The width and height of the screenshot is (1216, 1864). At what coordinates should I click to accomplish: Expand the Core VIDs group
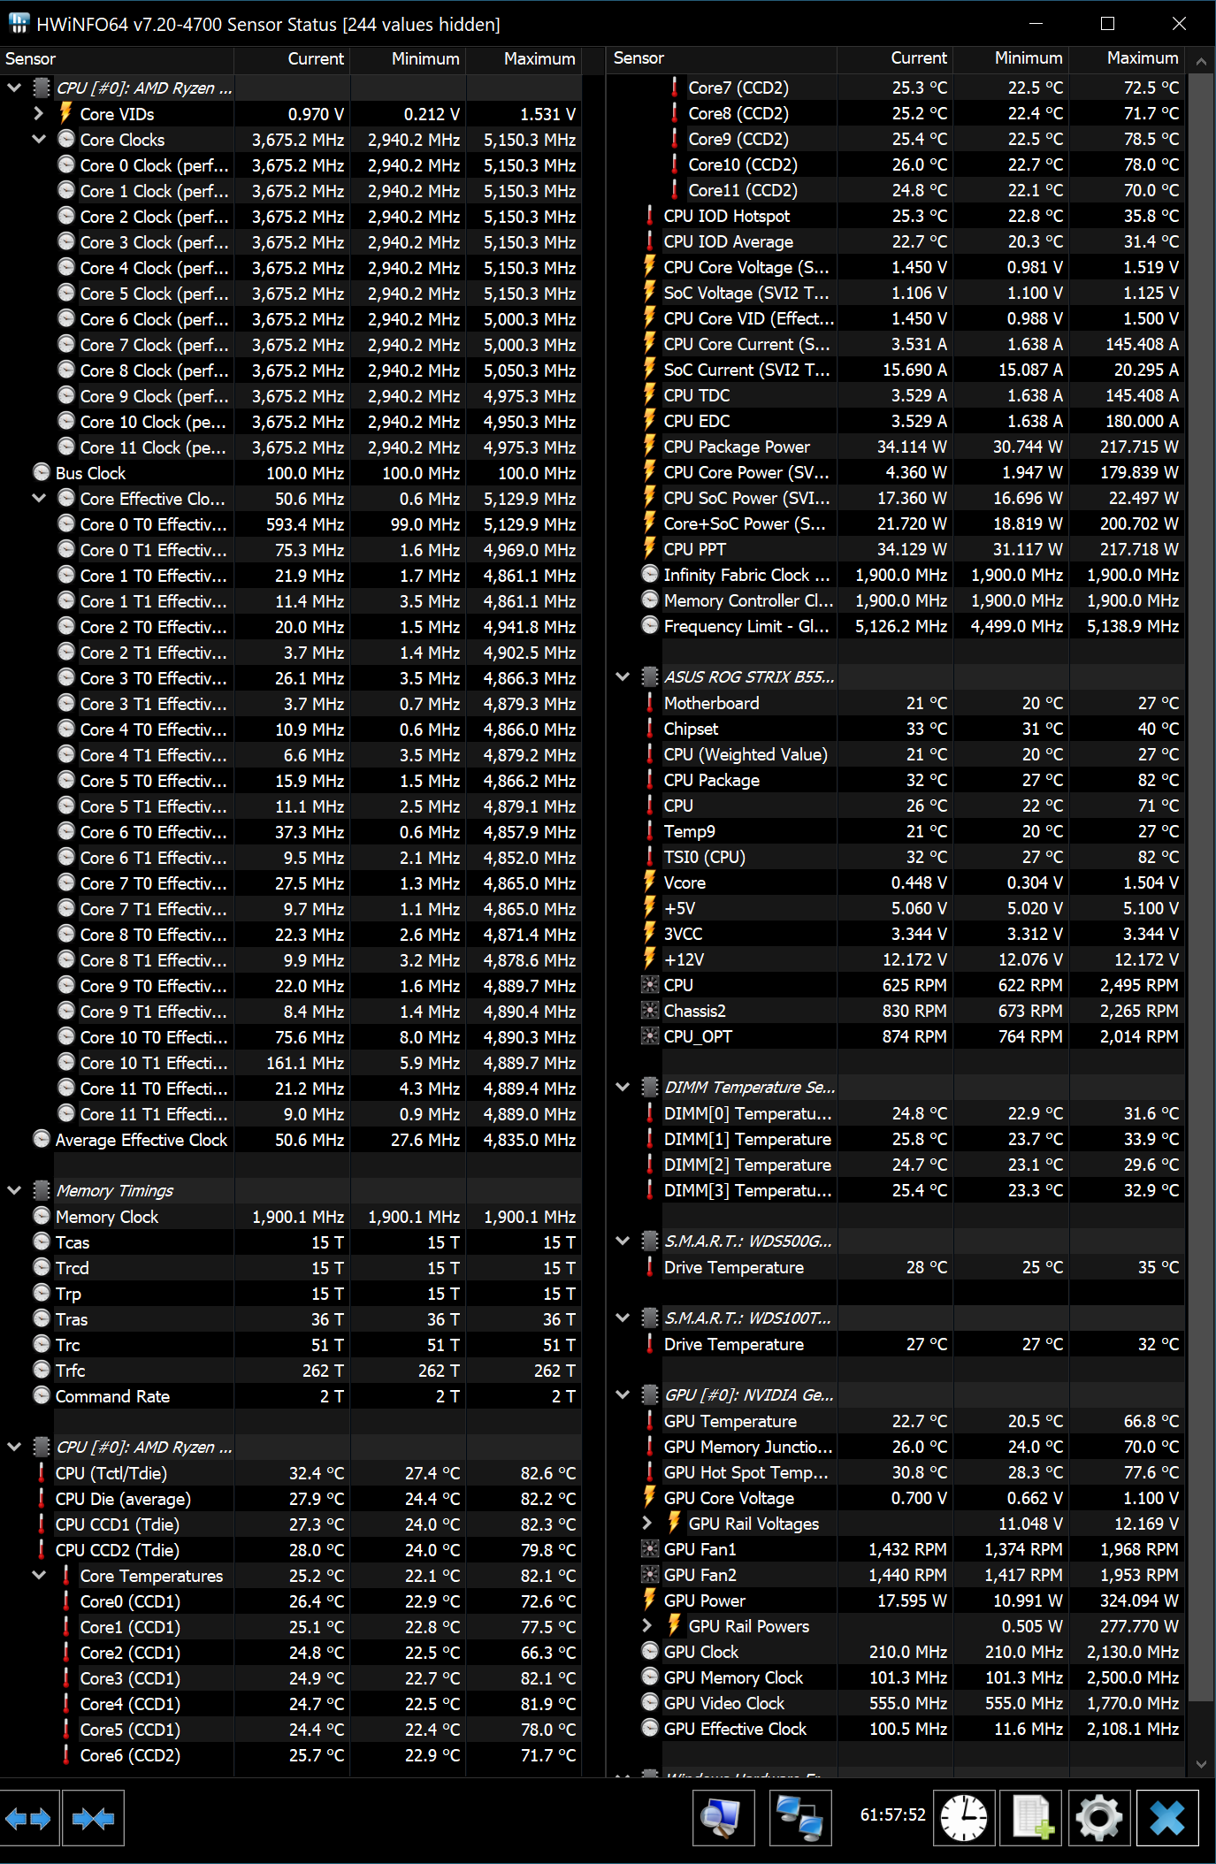38,113
